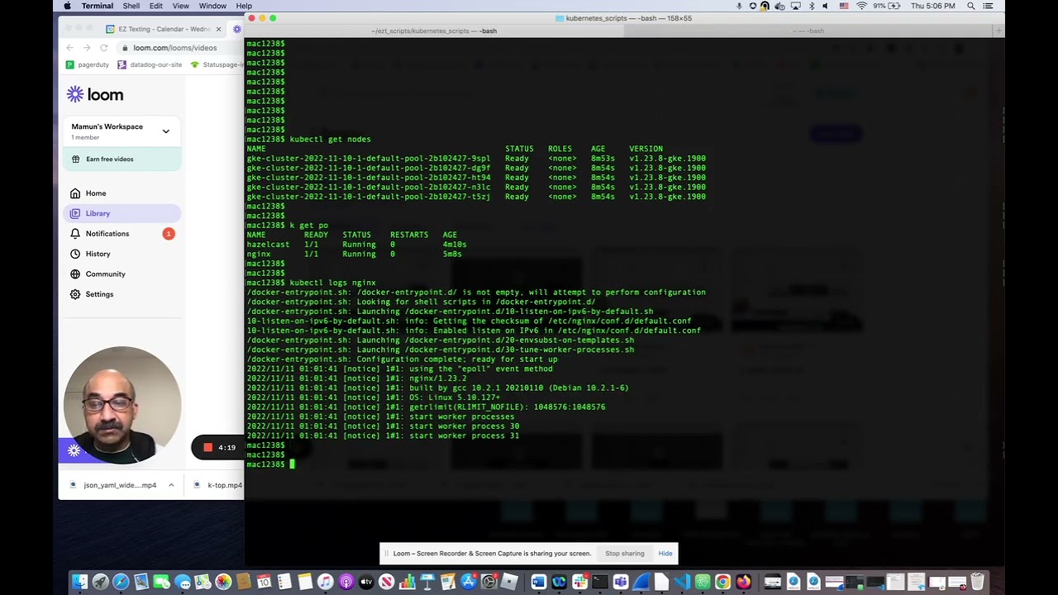Open App Store from the Dock
1058x595 pixels.
(x=469, y=582)
